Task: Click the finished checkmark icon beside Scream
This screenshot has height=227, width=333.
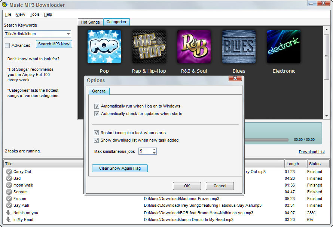Action: point(9,192)
